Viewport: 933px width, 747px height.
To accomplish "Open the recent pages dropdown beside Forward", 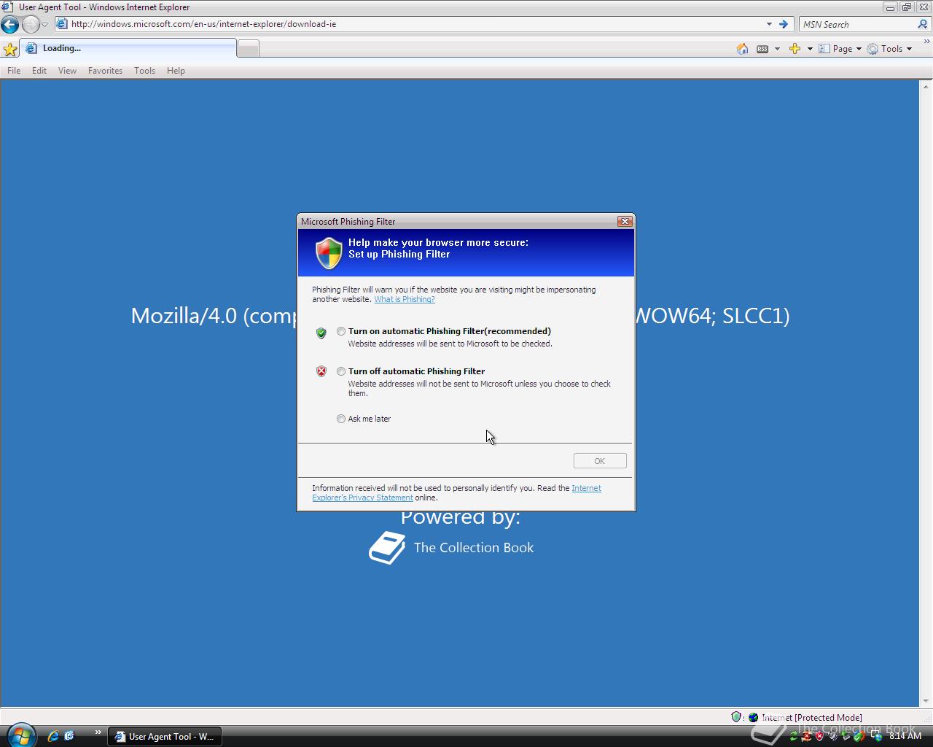I will click(x=44, y=25).
